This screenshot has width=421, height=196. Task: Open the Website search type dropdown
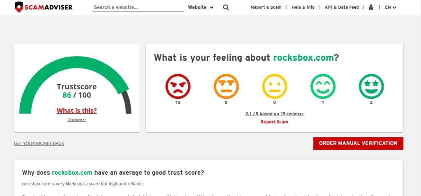[x=201, y=7]
